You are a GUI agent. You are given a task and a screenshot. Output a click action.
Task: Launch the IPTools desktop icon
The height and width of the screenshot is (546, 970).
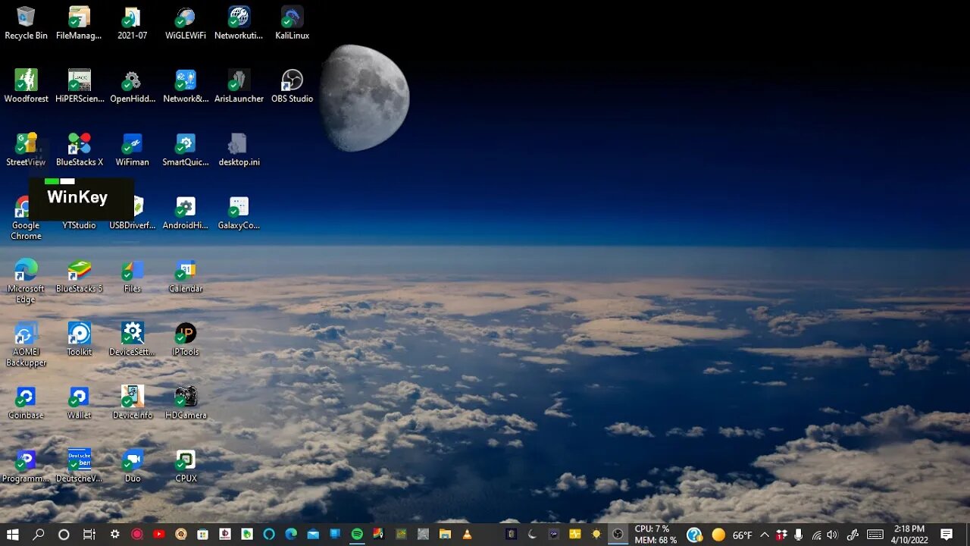pyautogui.click(x=186, y=339)
